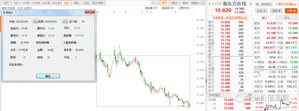
Task: Step end date backward in dialog
Action: (x=64, y=21)
